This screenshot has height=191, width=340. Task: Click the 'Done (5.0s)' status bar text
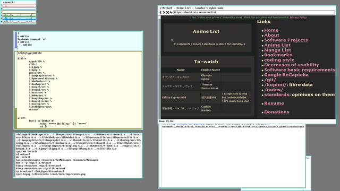(166, 121)
